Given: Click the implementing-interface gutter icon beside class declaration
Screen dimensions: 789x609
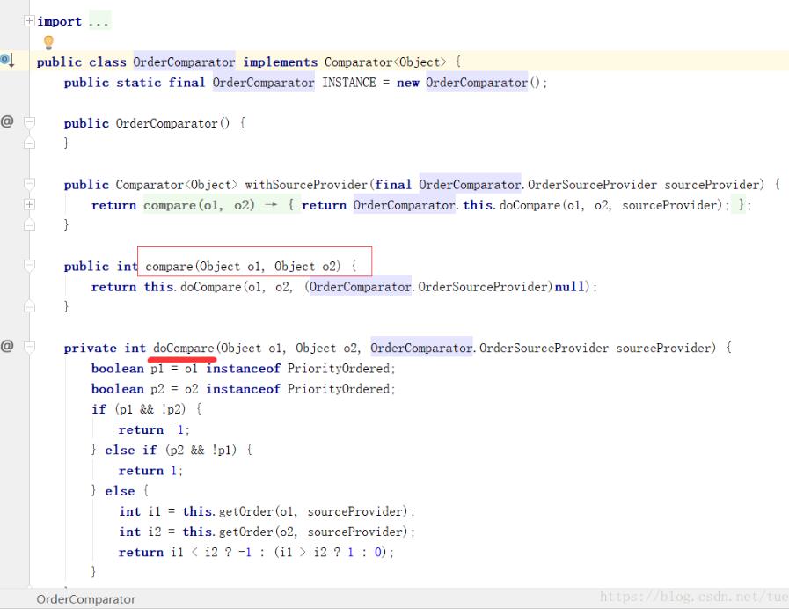Looking at the screenshot, I should 7,60.
